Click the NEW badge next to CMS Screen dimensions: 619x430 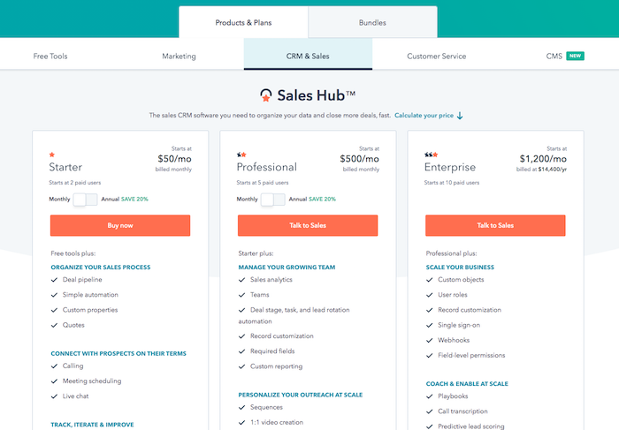pos(575,56)
